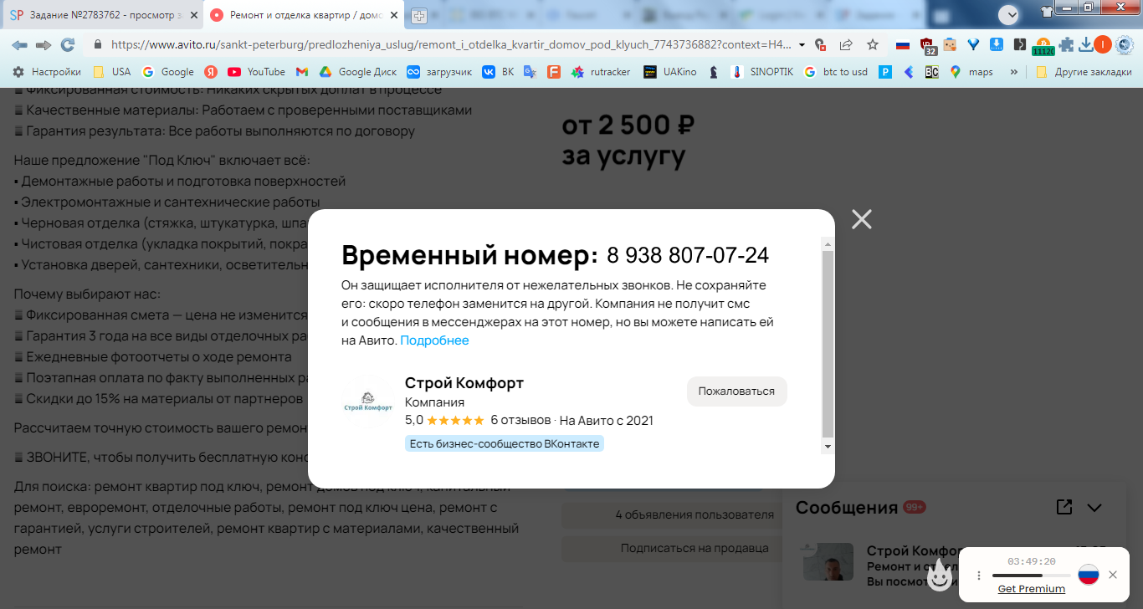Select the Ремонт и отделка квартир tab

point(305,15)
